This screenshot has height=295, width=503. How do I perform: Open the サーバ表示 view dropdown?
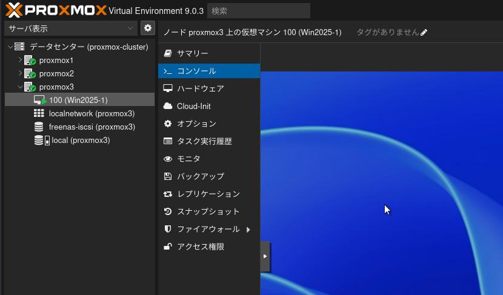[x=71, y=28]
